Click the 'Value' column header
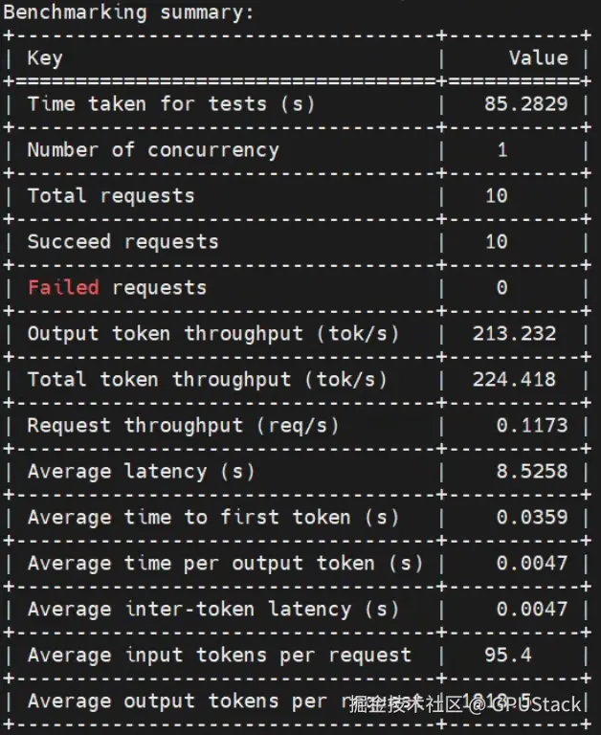The image size is (601, 735). [538, 58]
